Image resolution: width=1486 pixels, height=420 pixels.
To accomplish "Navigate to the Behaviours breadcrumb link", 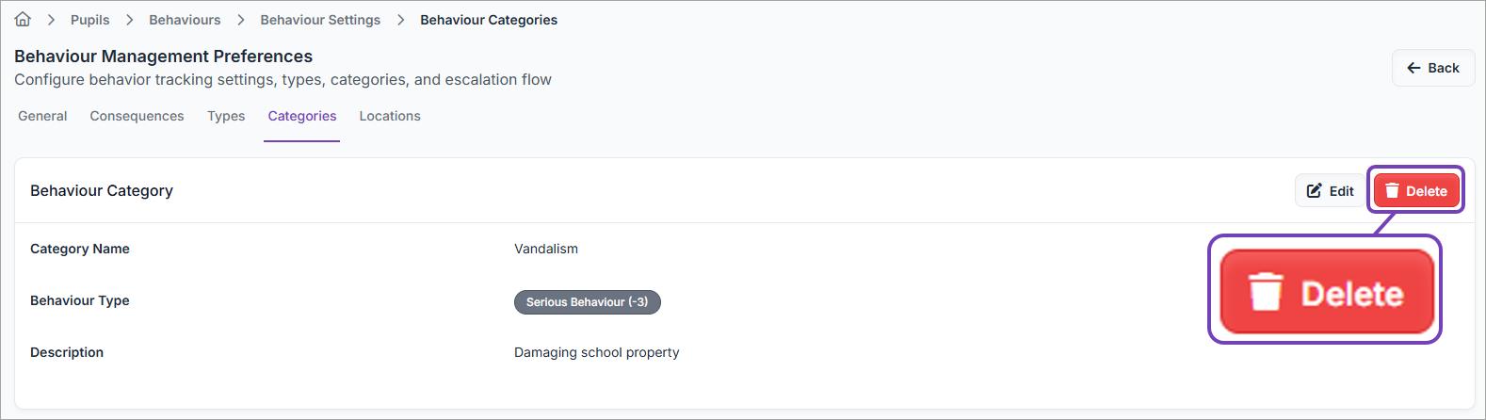I will tap(185, 20).
